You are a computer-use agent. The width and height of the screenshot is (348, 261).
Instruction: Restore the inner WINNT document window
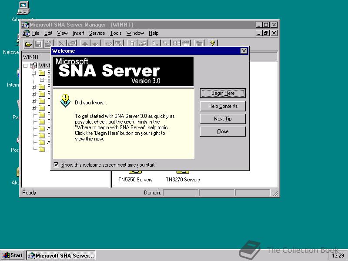coord(266,33)
